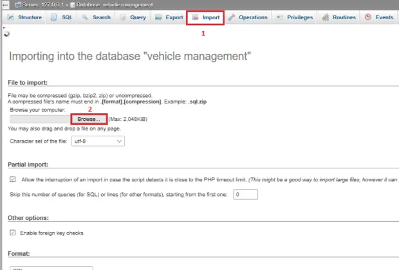Click the Search magnifier icon
The height and width of the screenshot is (270, 399).
pyautogui.click(x=85, y=17)
